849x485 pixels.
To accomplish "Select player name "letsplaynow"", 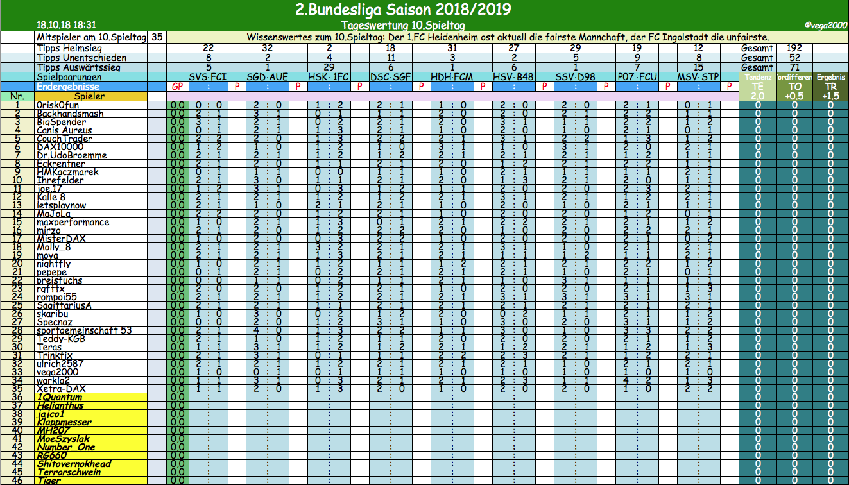I will [62, 205].
